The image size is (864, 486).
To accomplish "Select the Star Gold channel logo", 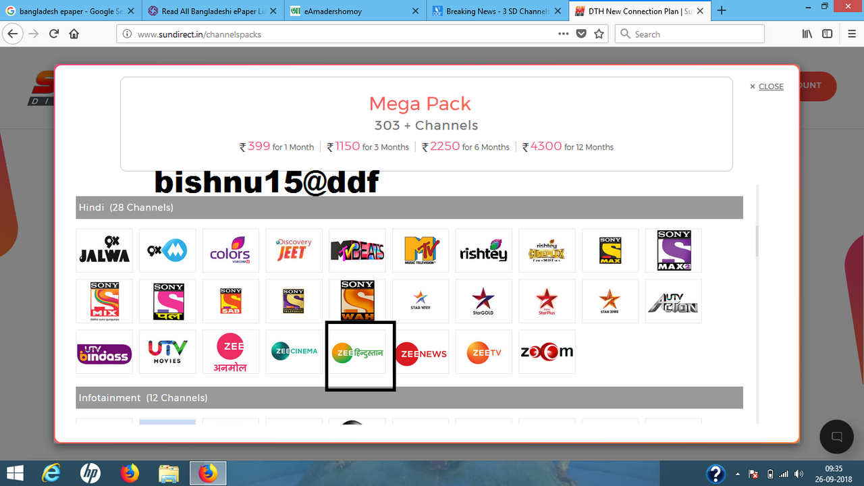I will tap(484, 301).
